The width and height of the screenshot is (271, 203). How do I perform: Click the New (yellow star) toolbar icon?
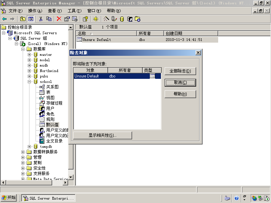[x=96, y=19]
